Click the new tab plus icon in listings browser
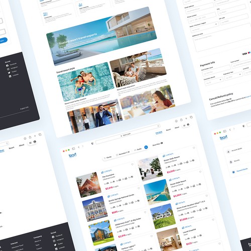Viewport: 251px width, 251px height. click(186, 118)
